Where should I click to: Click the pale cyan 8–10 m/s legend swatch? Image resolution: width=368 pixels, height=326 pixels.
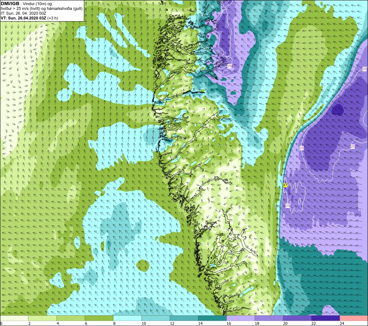127,318
